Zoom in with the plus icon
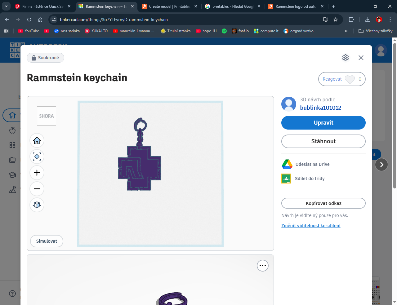Screen dimensions: 397x305 37,173
